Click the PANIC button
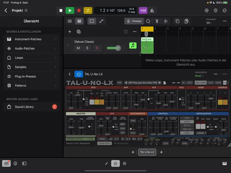 coord(102,139)
